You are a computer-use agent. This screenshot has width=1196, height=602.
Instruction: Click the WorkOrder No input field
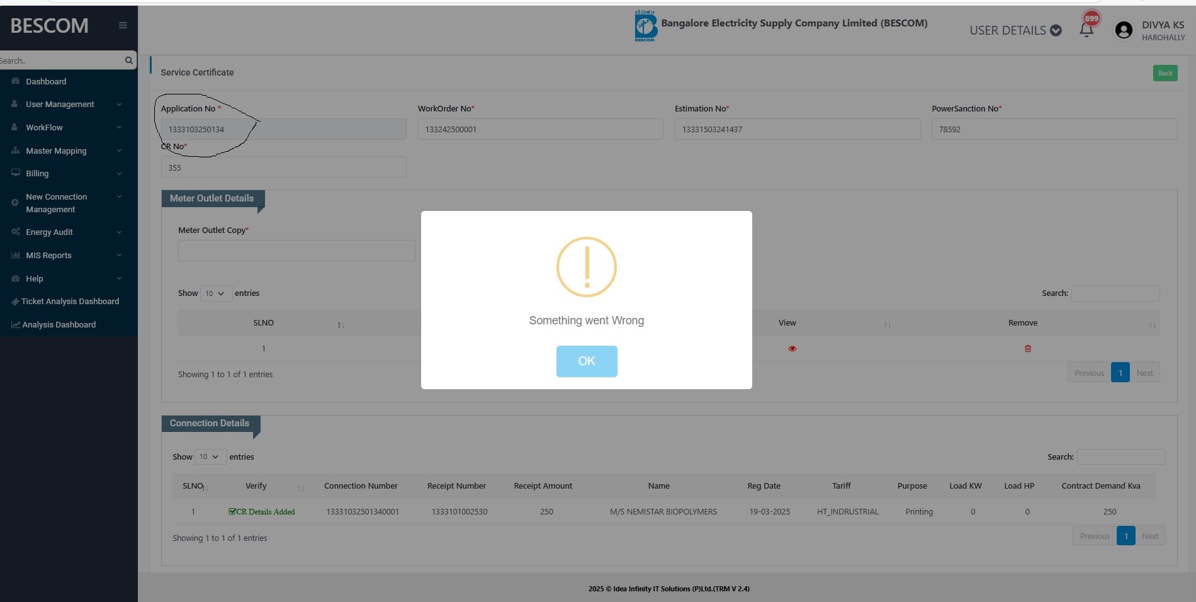coord(541,129)
